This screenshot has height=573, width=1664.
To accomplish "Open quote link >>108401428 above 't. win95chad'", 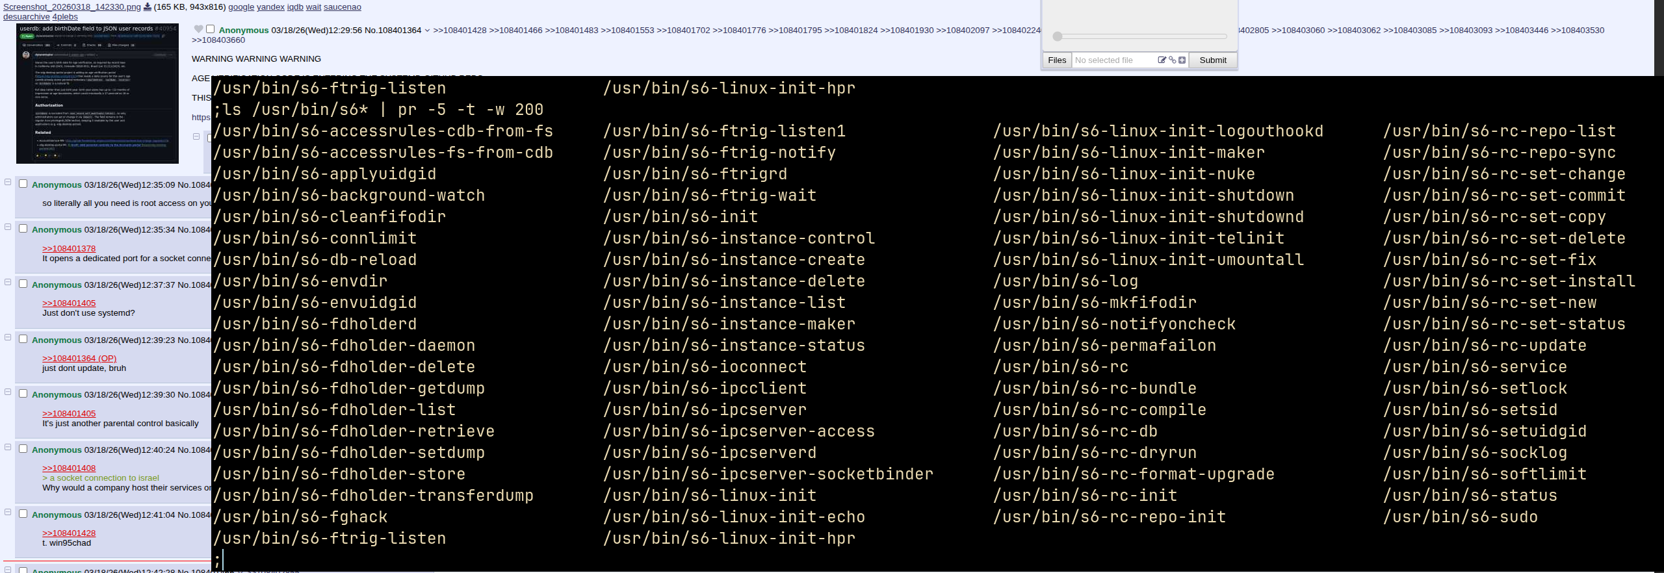I will (69, 533).
